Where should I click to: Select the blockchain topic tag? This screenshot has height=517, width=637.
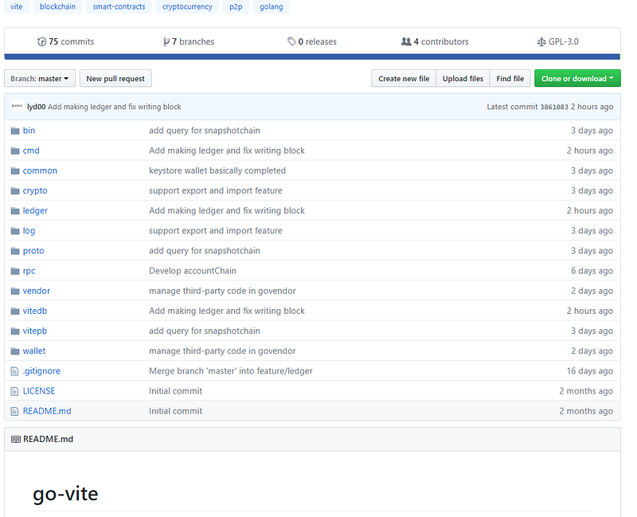coord(57,6)
